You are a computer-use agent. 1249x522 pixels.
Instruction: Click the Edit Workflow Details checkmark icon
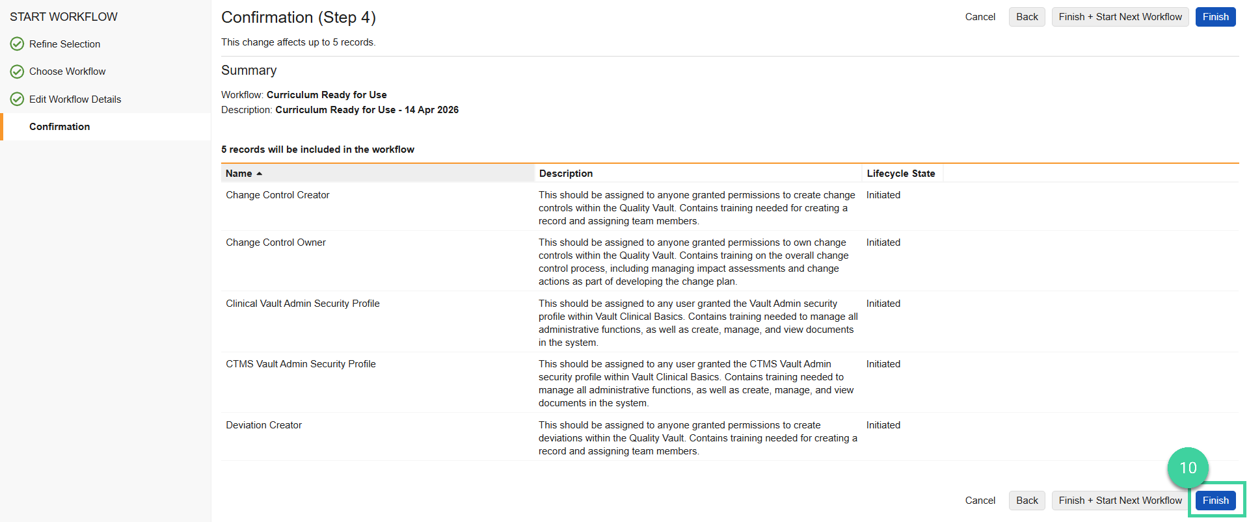[x=17, y=99]
